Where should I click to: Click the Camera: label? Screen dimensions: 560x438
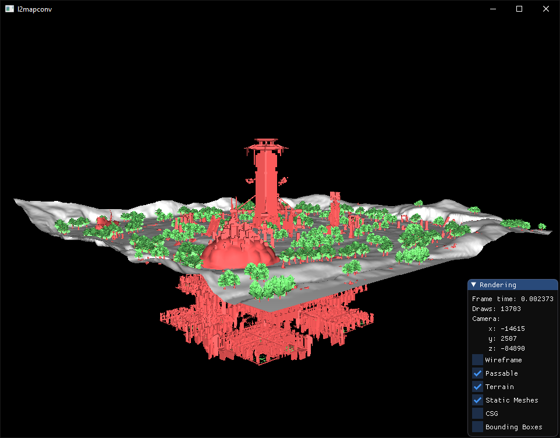[x=486, y=319]
